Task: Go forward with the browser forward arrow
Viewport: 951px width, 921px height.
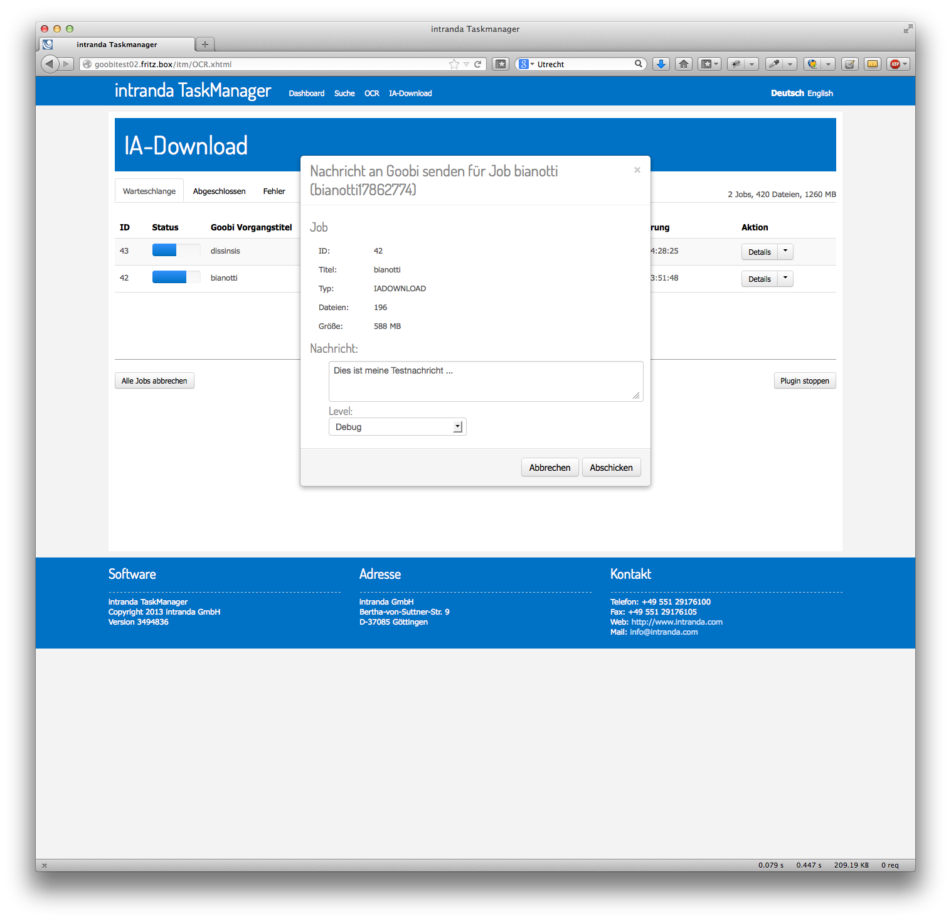Action: [x=66, y=64]
